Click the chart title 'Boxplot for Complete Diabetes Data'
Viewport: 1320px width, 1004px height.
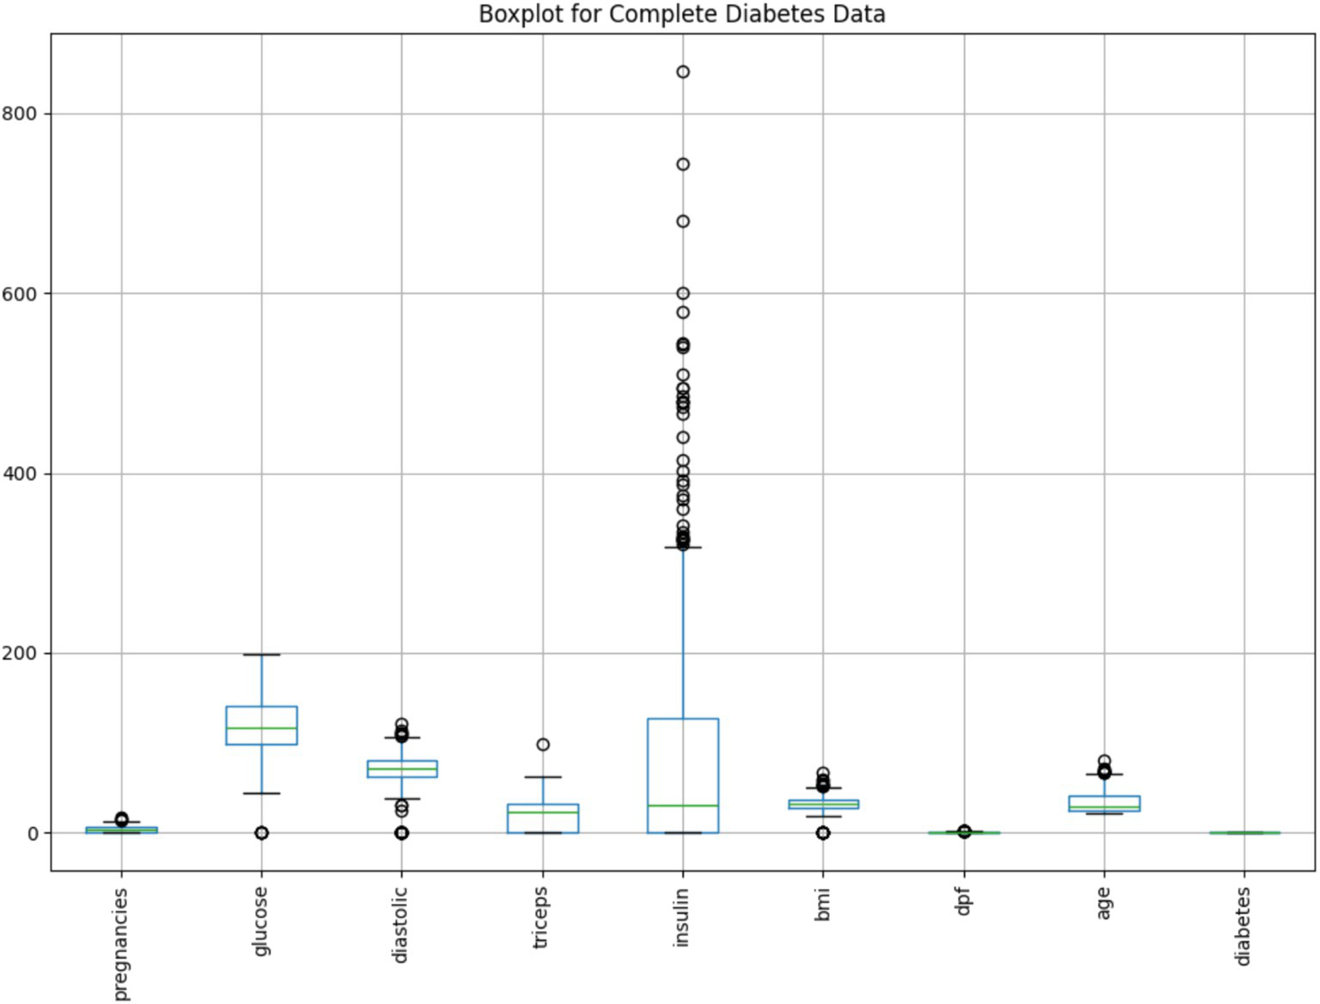click(681, 15)
